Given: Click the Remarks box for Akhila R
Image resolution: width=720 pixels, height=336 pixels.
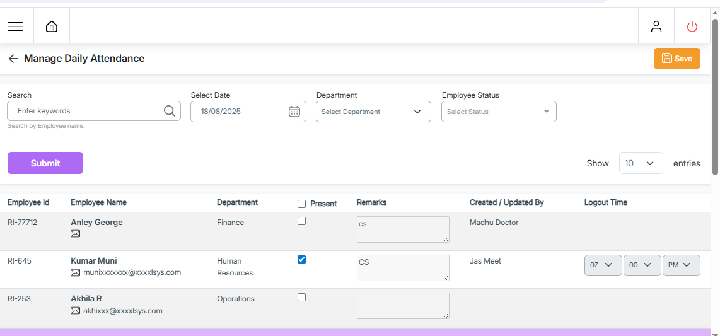Looking at the screenshot, I should click(403, 305).
